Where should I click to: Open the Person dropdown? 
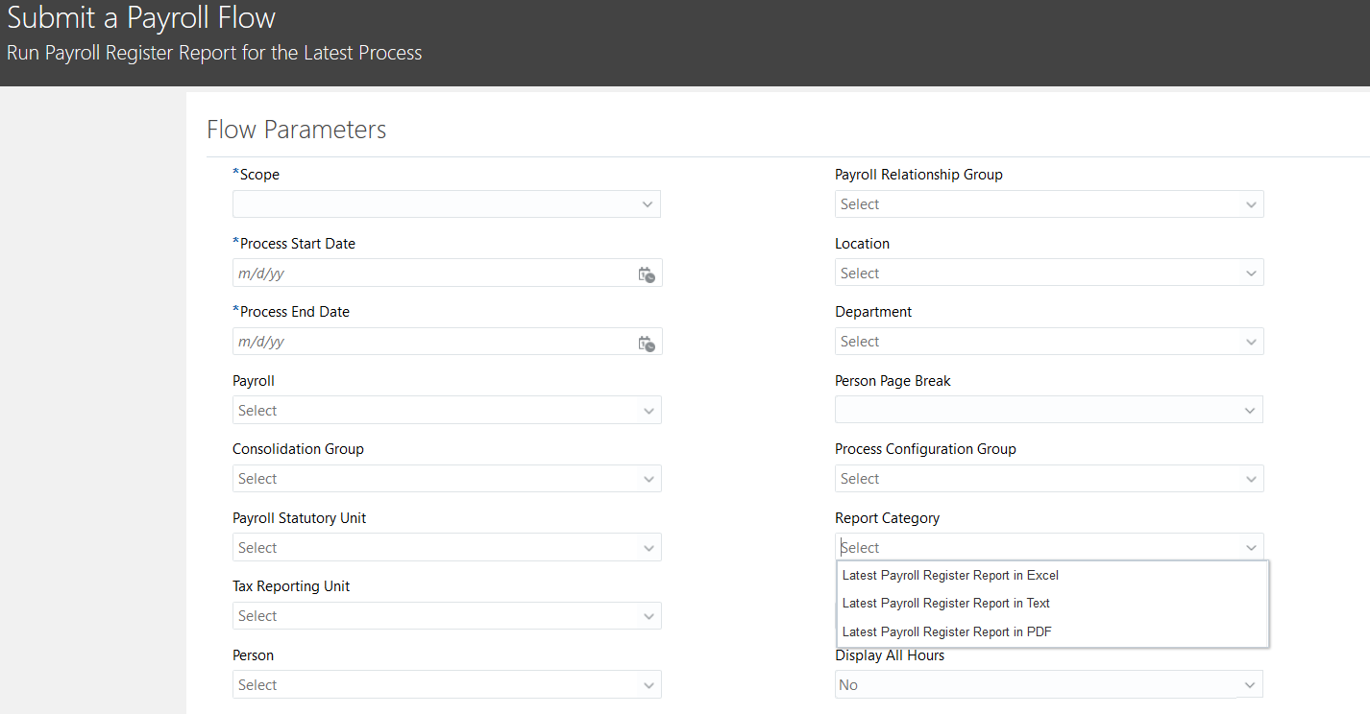(x=648, y=685)
